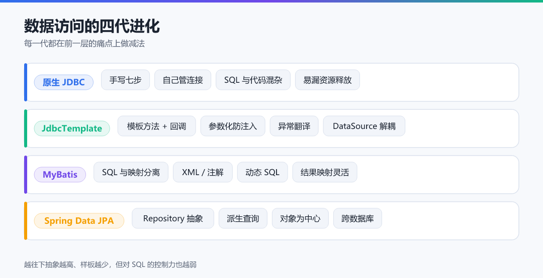Click the 参数化防注入 chip
This screenshot has height=278, width=543.
coord(233,126)
